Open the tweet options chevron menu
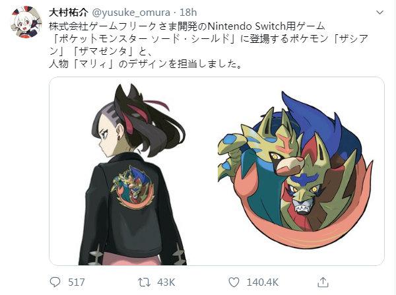Viewport: 396px width, 295px height. (379, 13)
